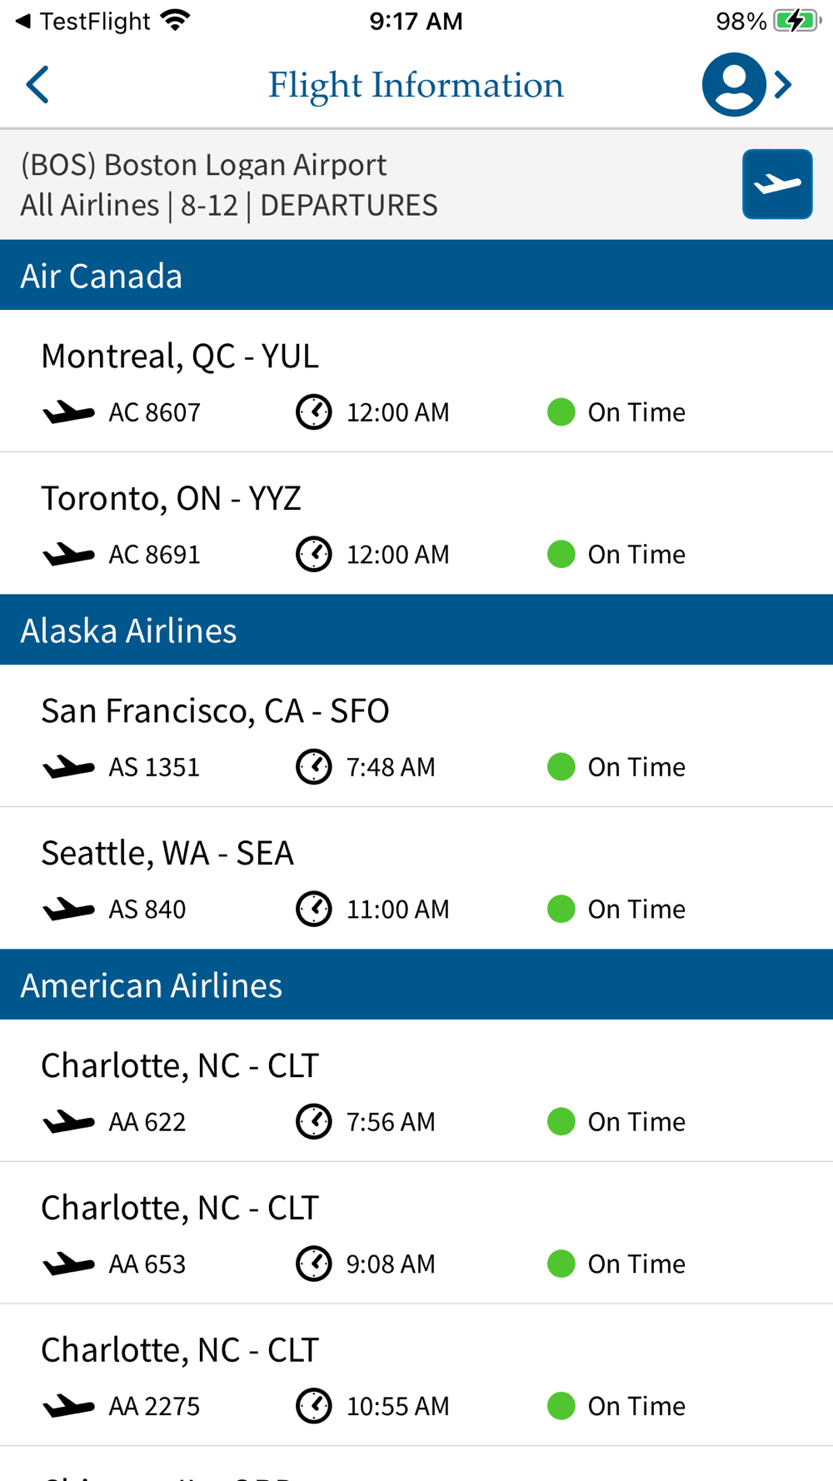The image size is (833, 1481).
Task: Select the Alaska Airlines section header
Action: [x=416, y=631]
